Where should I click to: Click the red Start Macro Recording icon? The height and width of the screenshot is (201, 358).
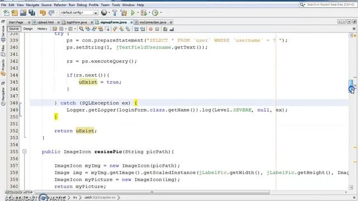[x=150, y=29]
